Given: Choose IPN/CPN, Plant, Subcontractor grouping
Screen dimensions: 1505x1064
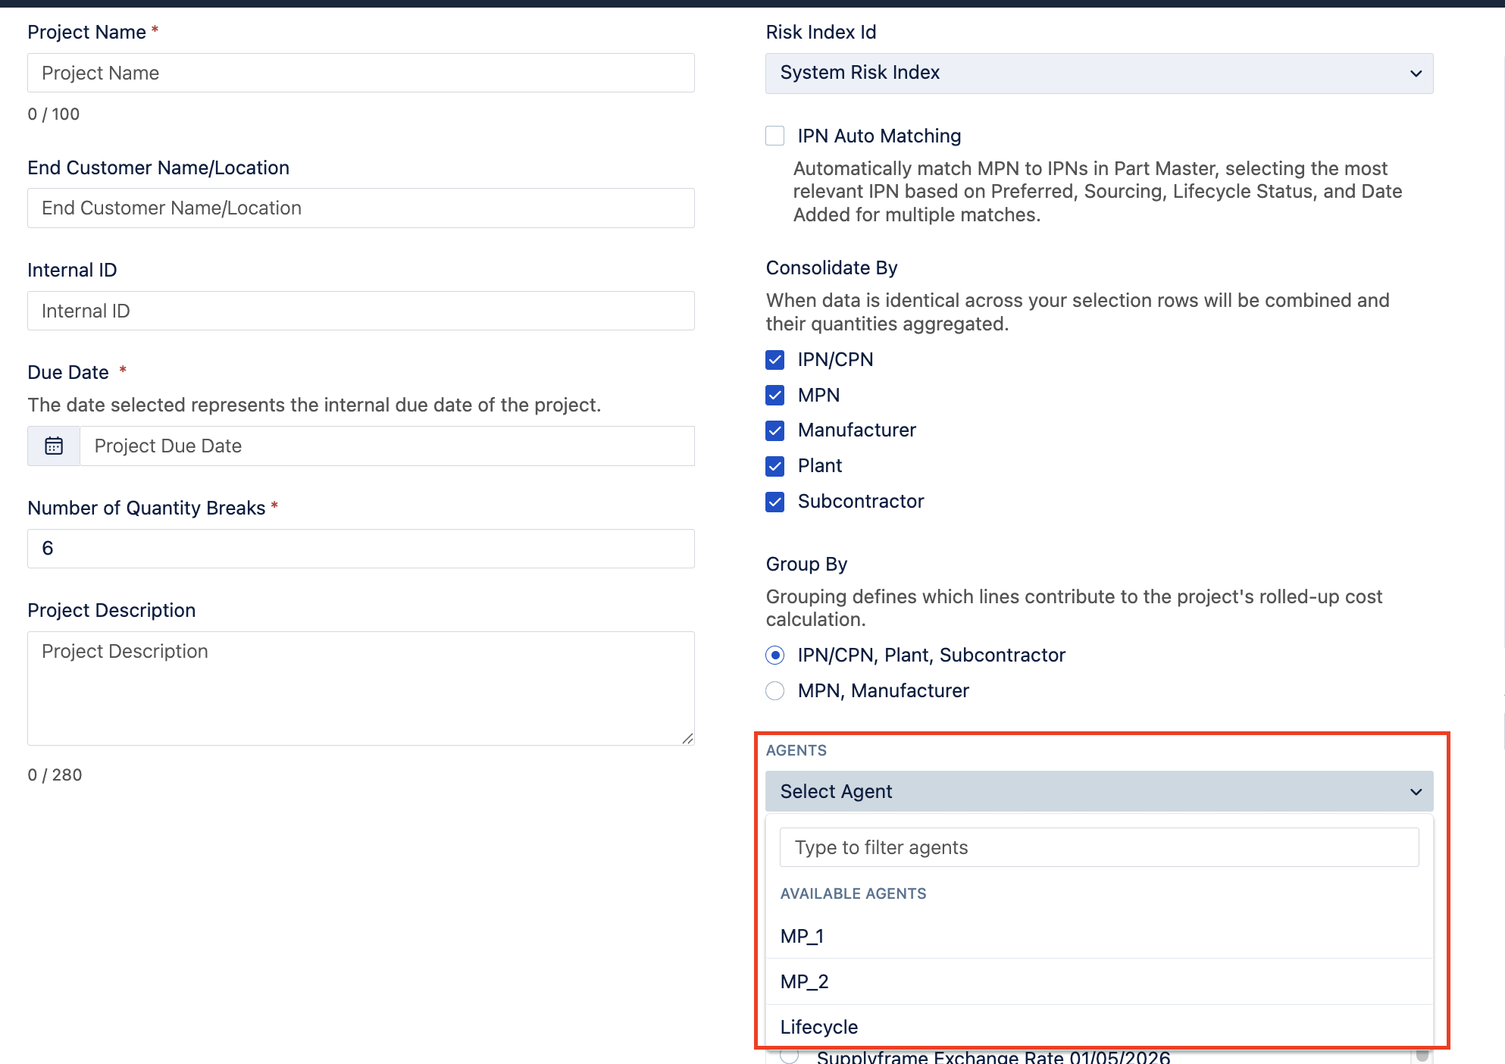Looking at the screenshot, I should [774, 655].
